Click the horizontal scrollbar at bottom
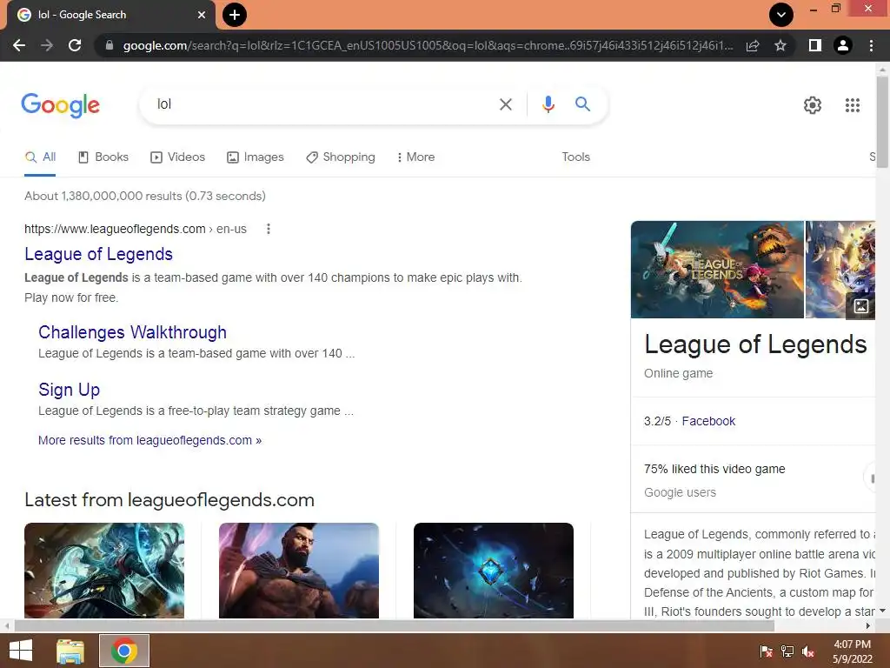 pos(395,626)
